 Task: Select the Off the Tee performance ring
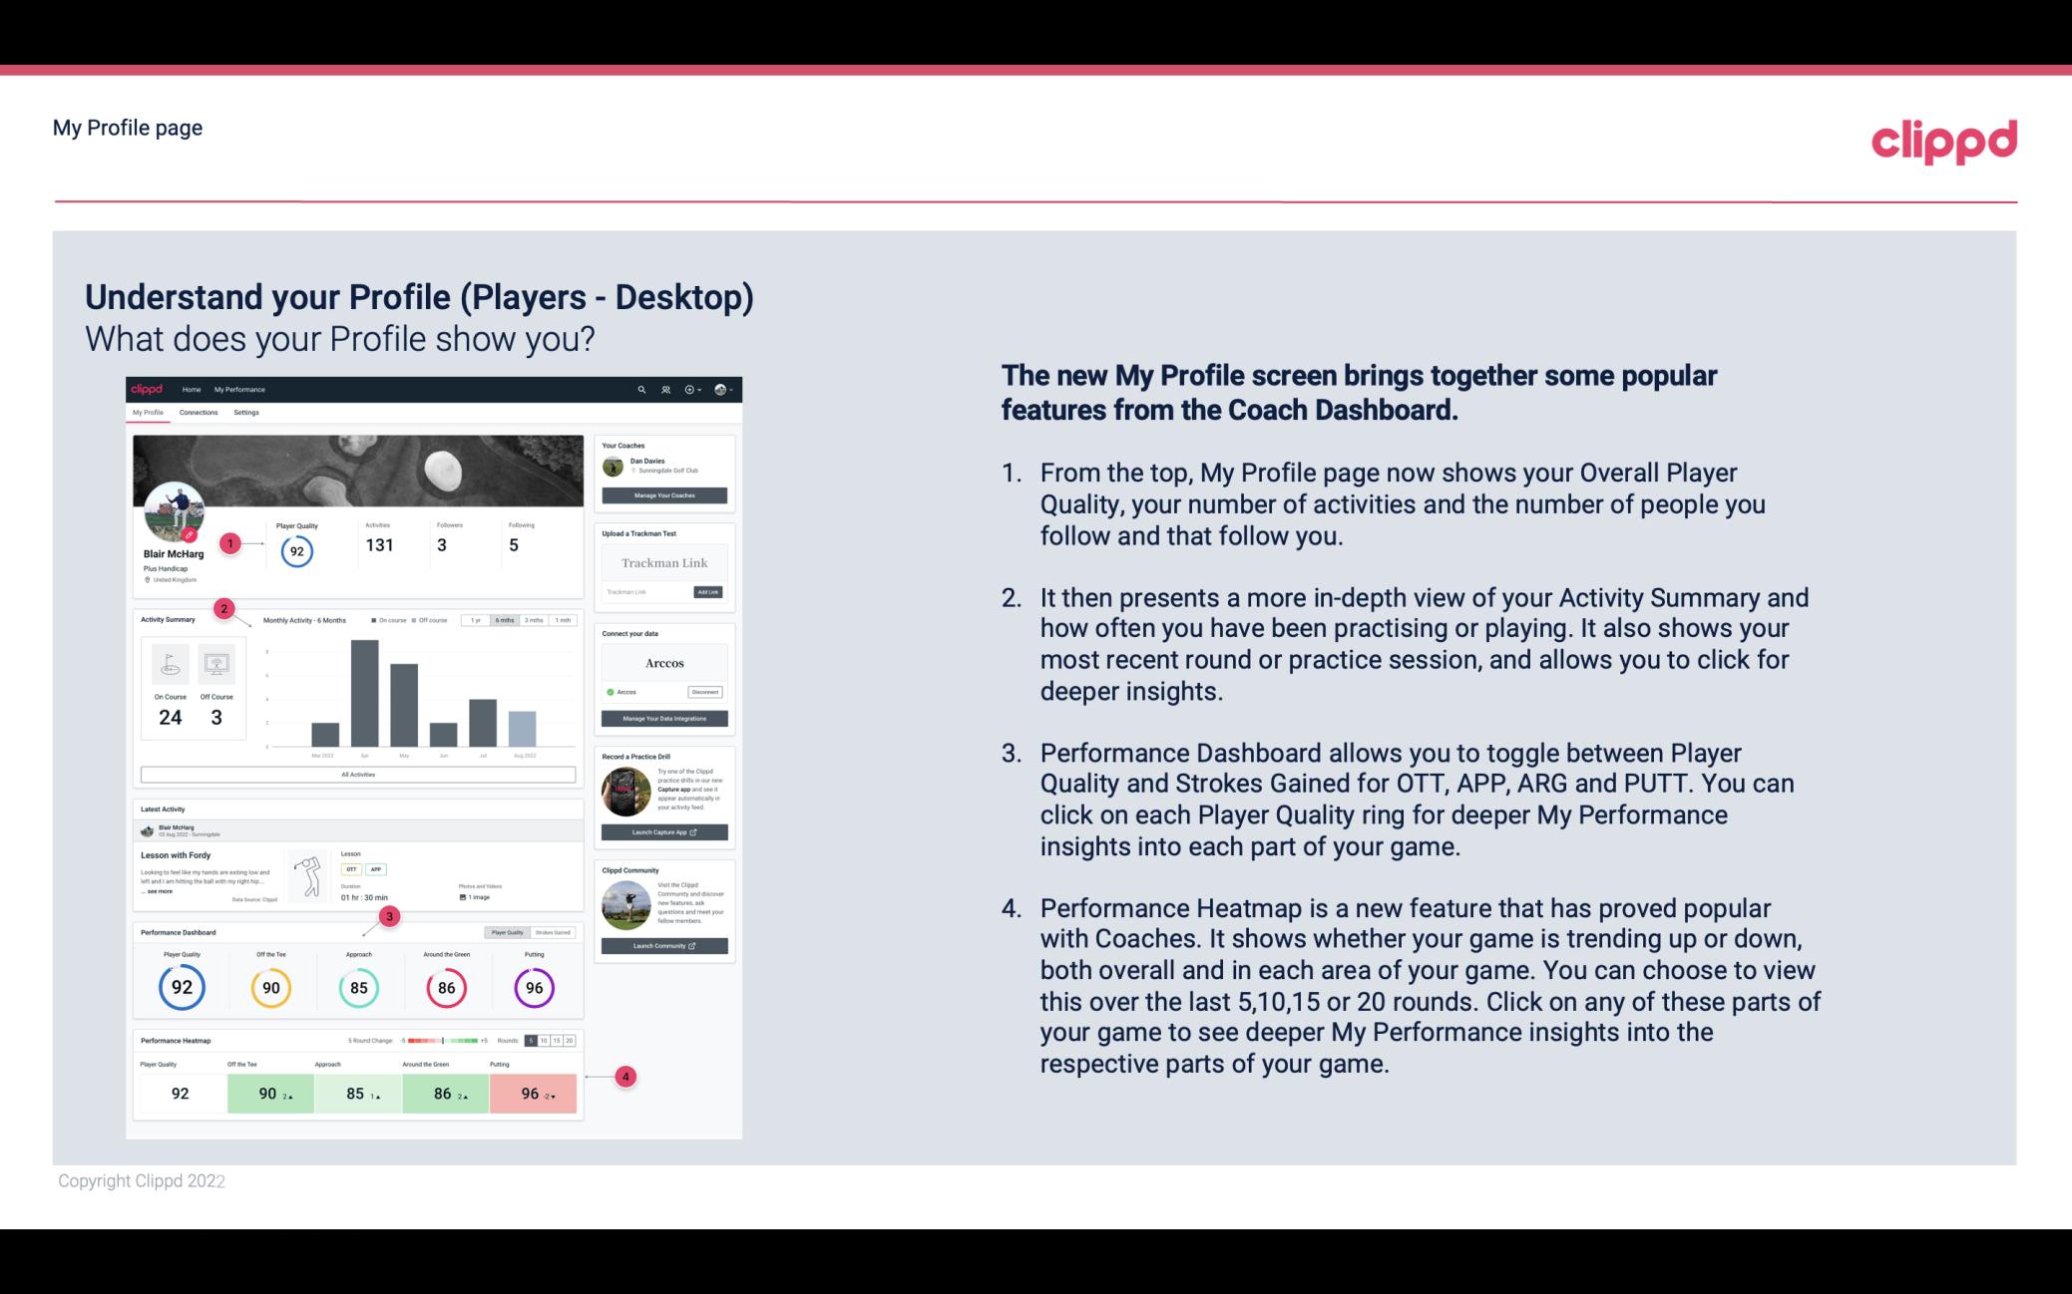[x=268, y=987]
